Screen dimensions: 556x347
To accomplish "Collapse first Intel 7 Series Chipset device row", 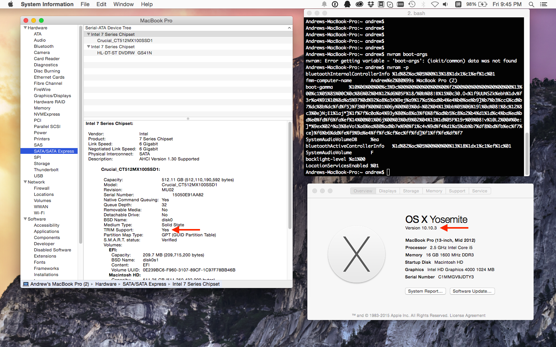I will [x=89, y=34].
